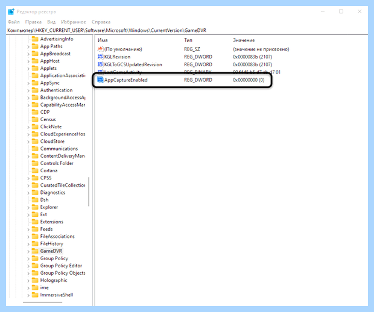Select the FileHistory tree item

point(52,244)
